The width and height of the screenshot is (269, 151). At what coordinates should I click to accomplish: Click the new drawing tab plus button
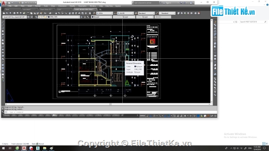tap(100, 9)
